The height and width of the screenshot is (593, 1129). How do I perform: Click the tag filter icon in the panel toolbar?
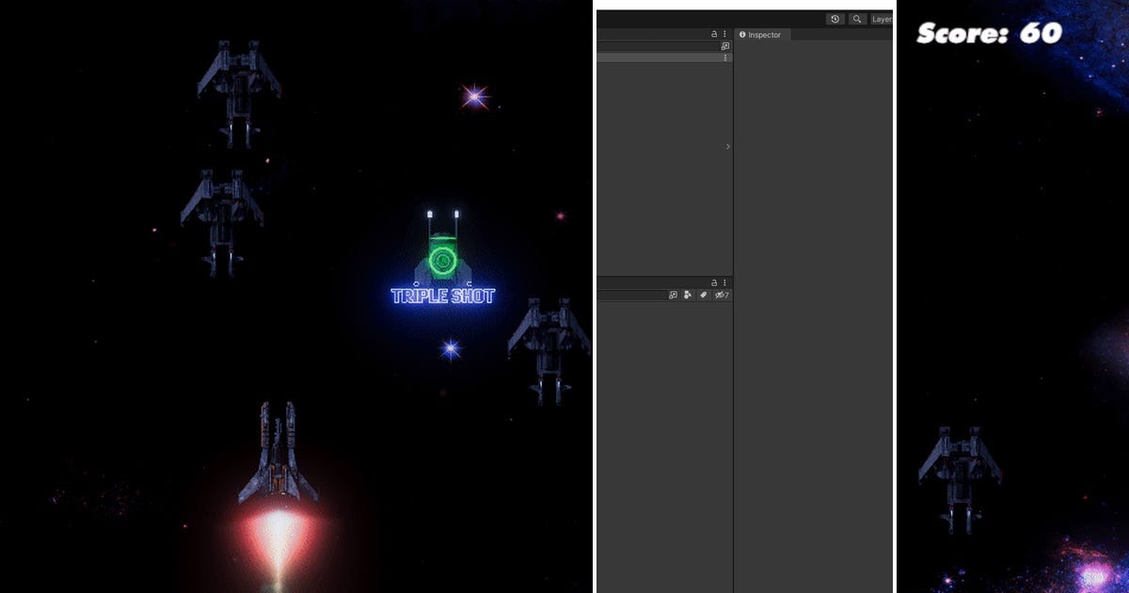coord(704,295)
